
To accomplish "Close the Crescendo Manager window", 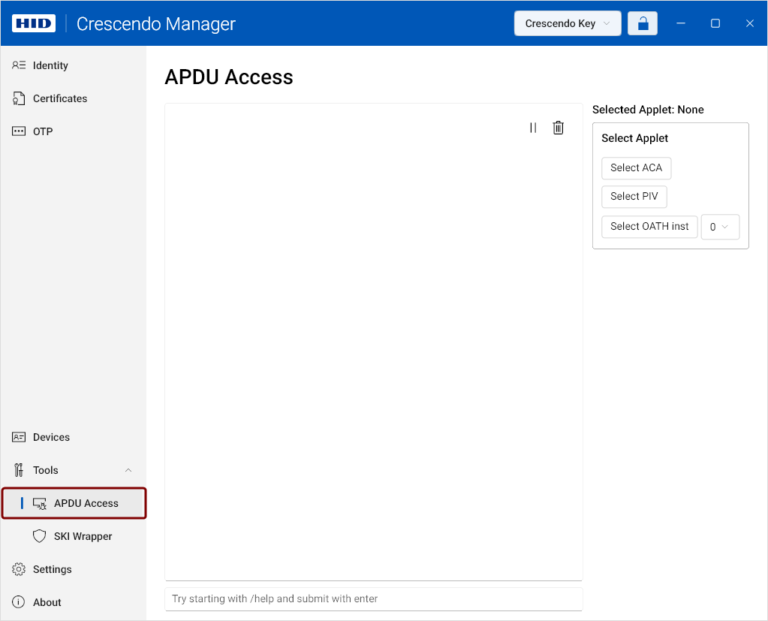I will coord(749,23).
